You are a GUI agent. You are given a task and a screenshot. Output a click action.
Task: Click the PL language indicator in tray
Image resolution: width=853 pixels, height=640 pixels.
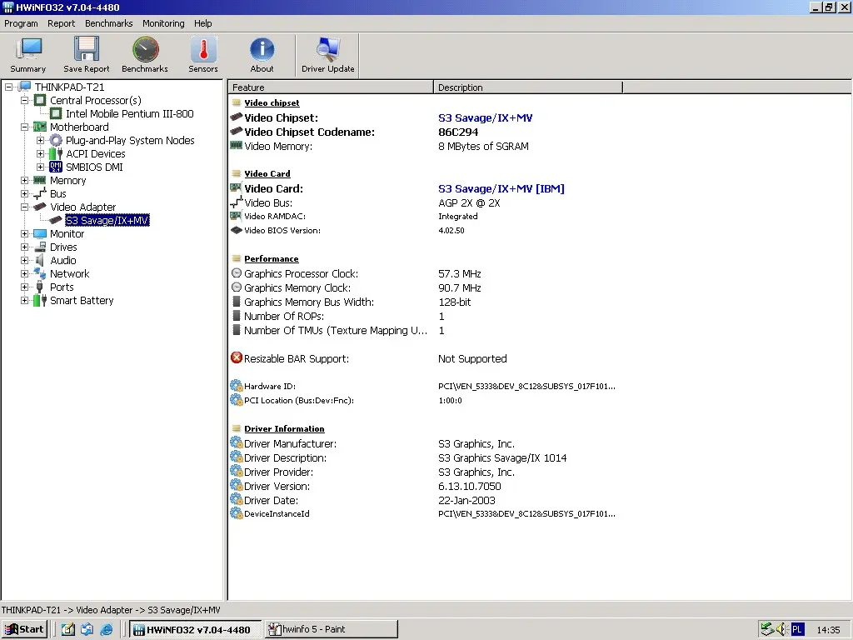coord(797,629)
